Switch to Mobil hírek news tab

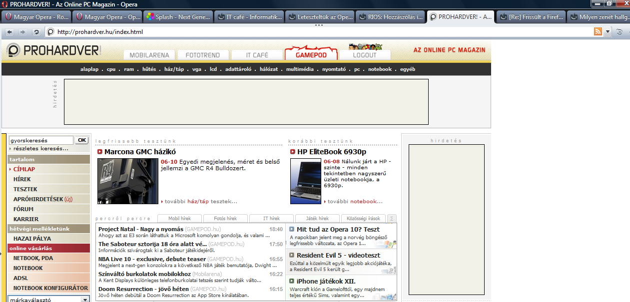click(180, 218)
